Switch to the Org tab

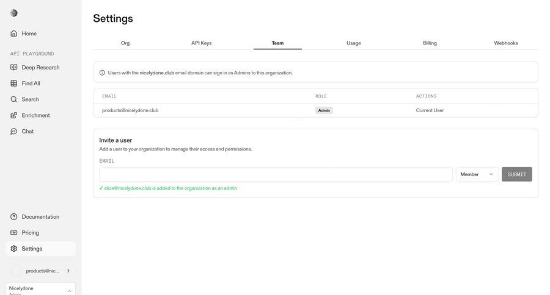pos(125,43)
